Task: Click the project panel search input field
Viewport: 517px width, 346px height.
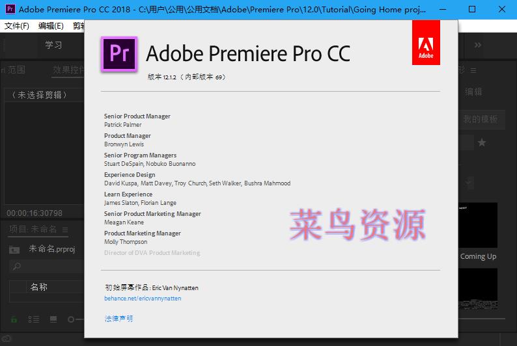Action: tap(46, 267)
